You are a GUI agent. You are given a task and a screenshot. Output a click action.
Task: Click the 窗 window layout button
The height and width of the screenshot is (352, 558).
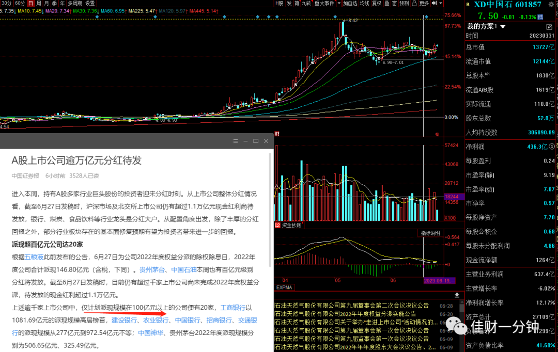394,3
